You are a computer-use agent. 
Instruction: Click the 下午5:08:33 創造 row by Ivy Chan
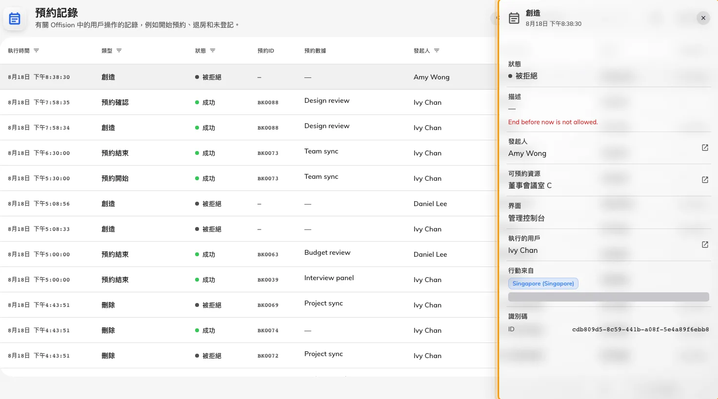tap(248, 229)
